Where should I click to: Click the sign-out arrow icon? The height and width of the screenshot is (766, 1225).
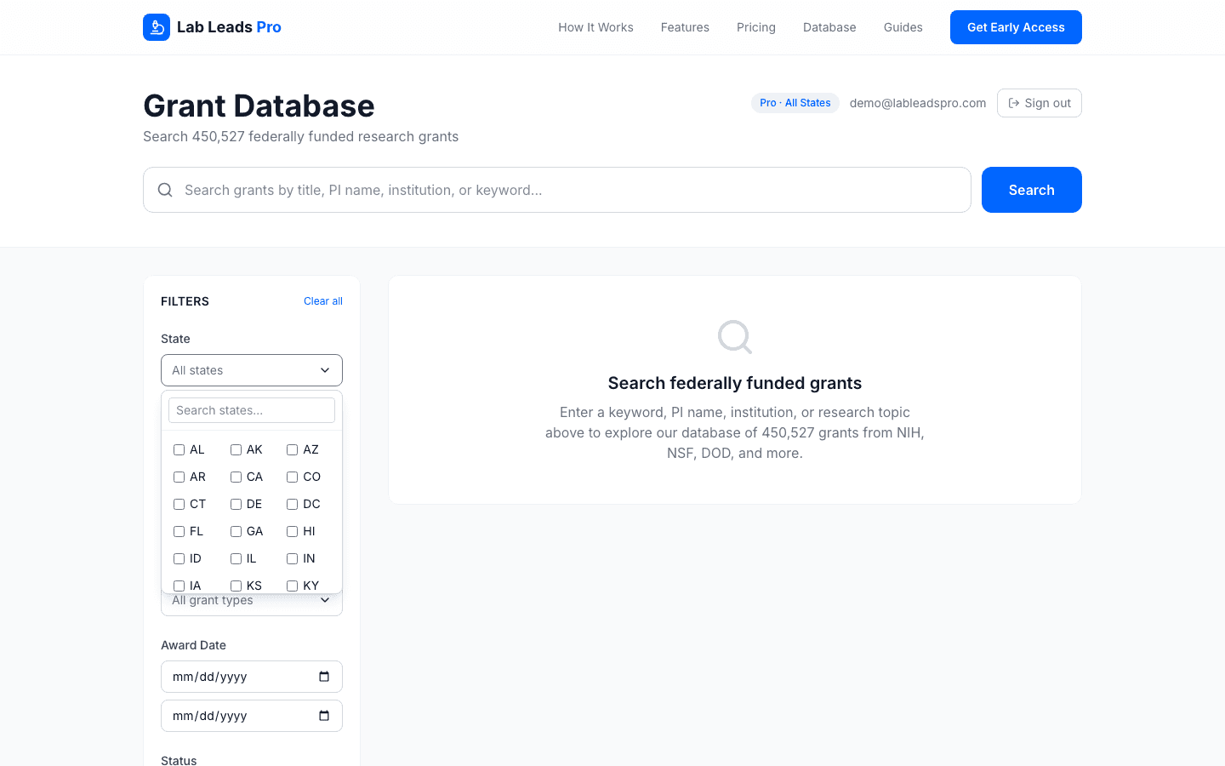pyautogui.click(x=1014, y=103)
